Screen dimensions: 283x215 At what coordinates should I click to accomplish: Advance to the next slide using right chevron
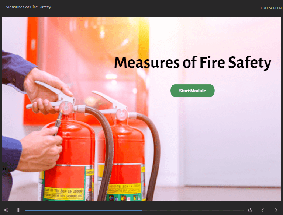pos(276,210)
